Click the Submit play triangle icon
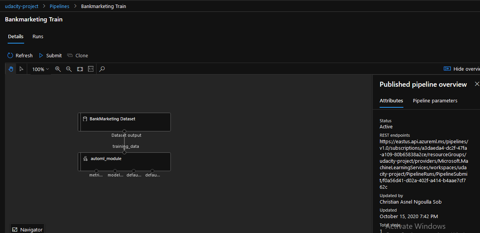This screenshot has height=233, width=480. coord(41,56)
